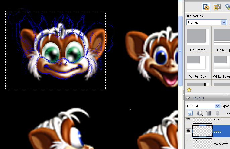The width and height of the screenshot is (230, 149).
Task: Open the Normal blend mode dropdown
Action: (x=203, y=106)
